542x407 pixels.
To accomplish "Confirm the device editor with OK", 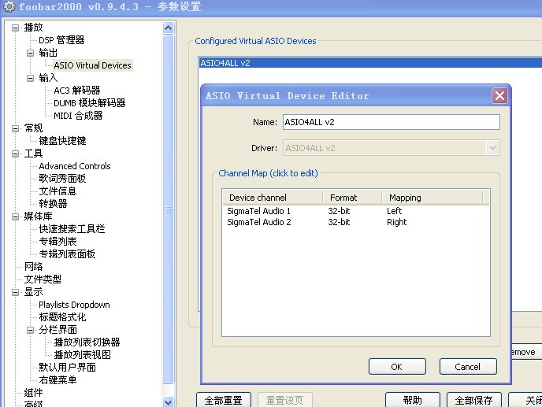I will [x=397, y=367].
